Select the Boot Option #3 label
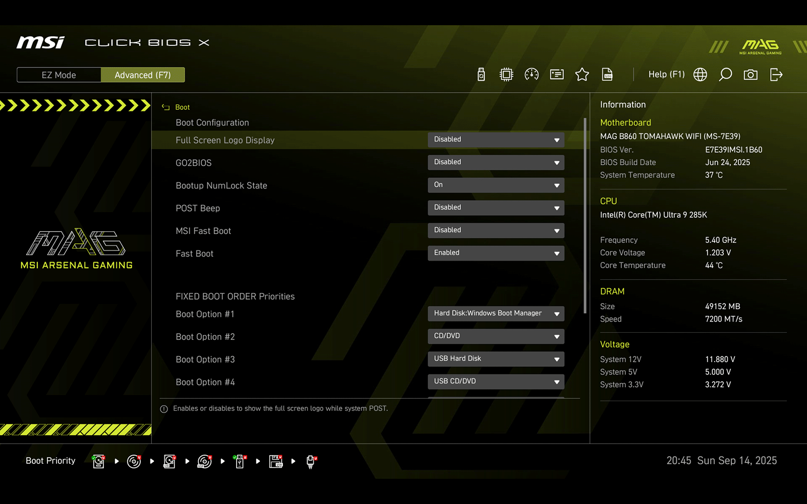The height and width of the screenshot is (504, 807). (x=205, y=359)
